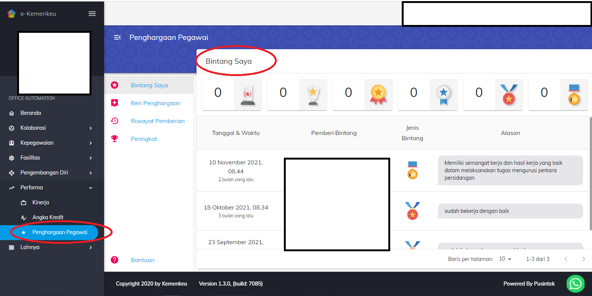Click the trophy monument star card

point(232,95)
